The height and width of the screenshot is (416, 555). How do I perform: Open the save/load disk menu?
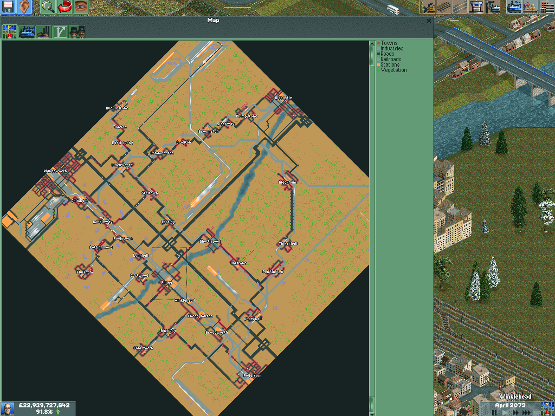pyautogui.click(x=8, y=6)
